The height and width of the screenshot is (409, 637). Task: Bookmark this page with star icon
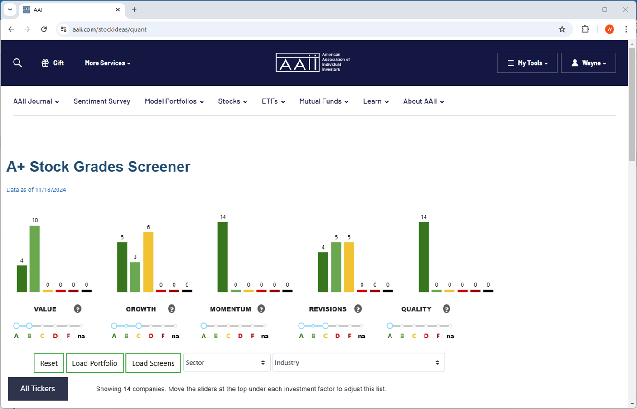click(x=562, y=29)
